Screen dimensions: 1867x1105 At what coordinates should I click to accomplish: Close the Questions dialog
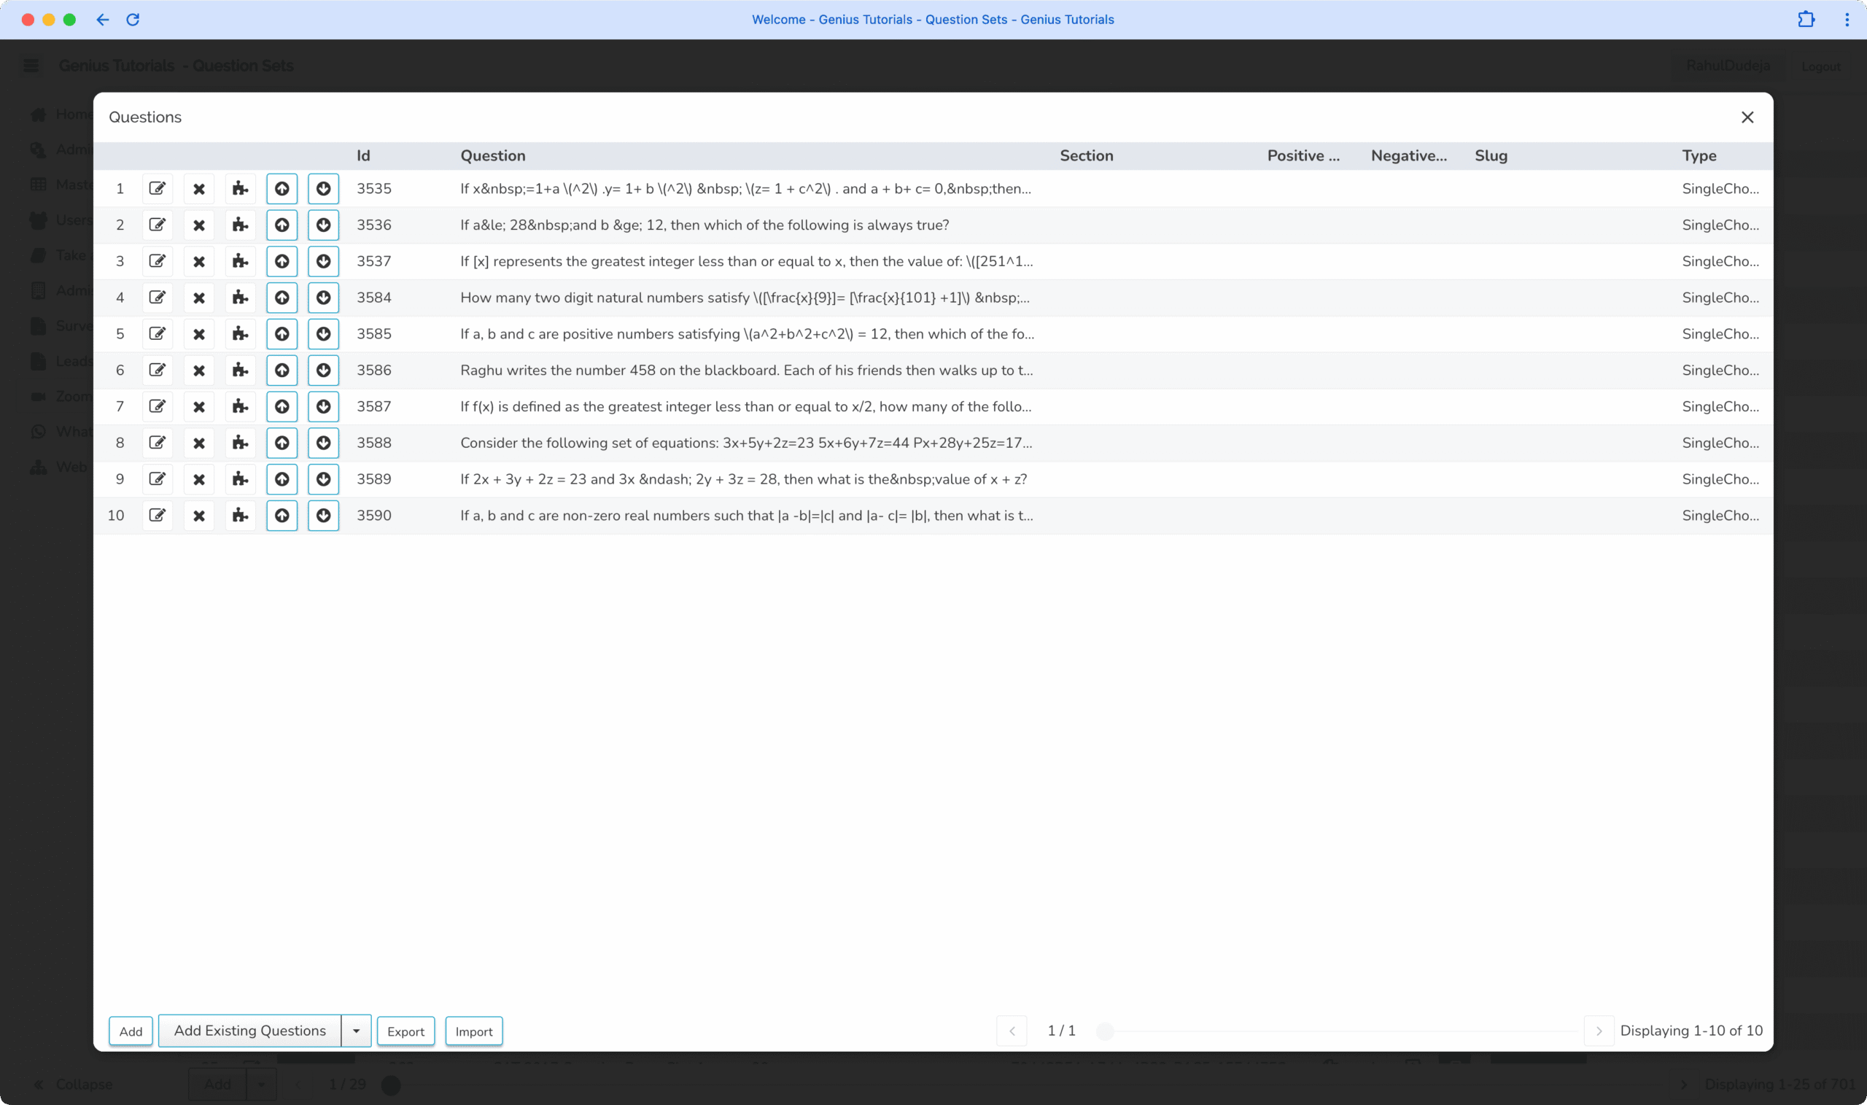click(1747, 117)
